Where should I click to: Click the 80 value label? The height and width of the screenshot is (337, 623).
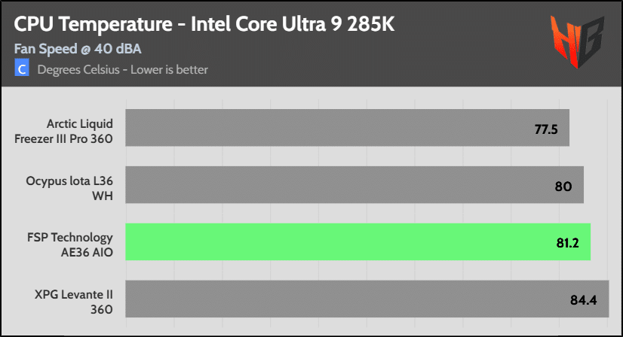(563, 187)
